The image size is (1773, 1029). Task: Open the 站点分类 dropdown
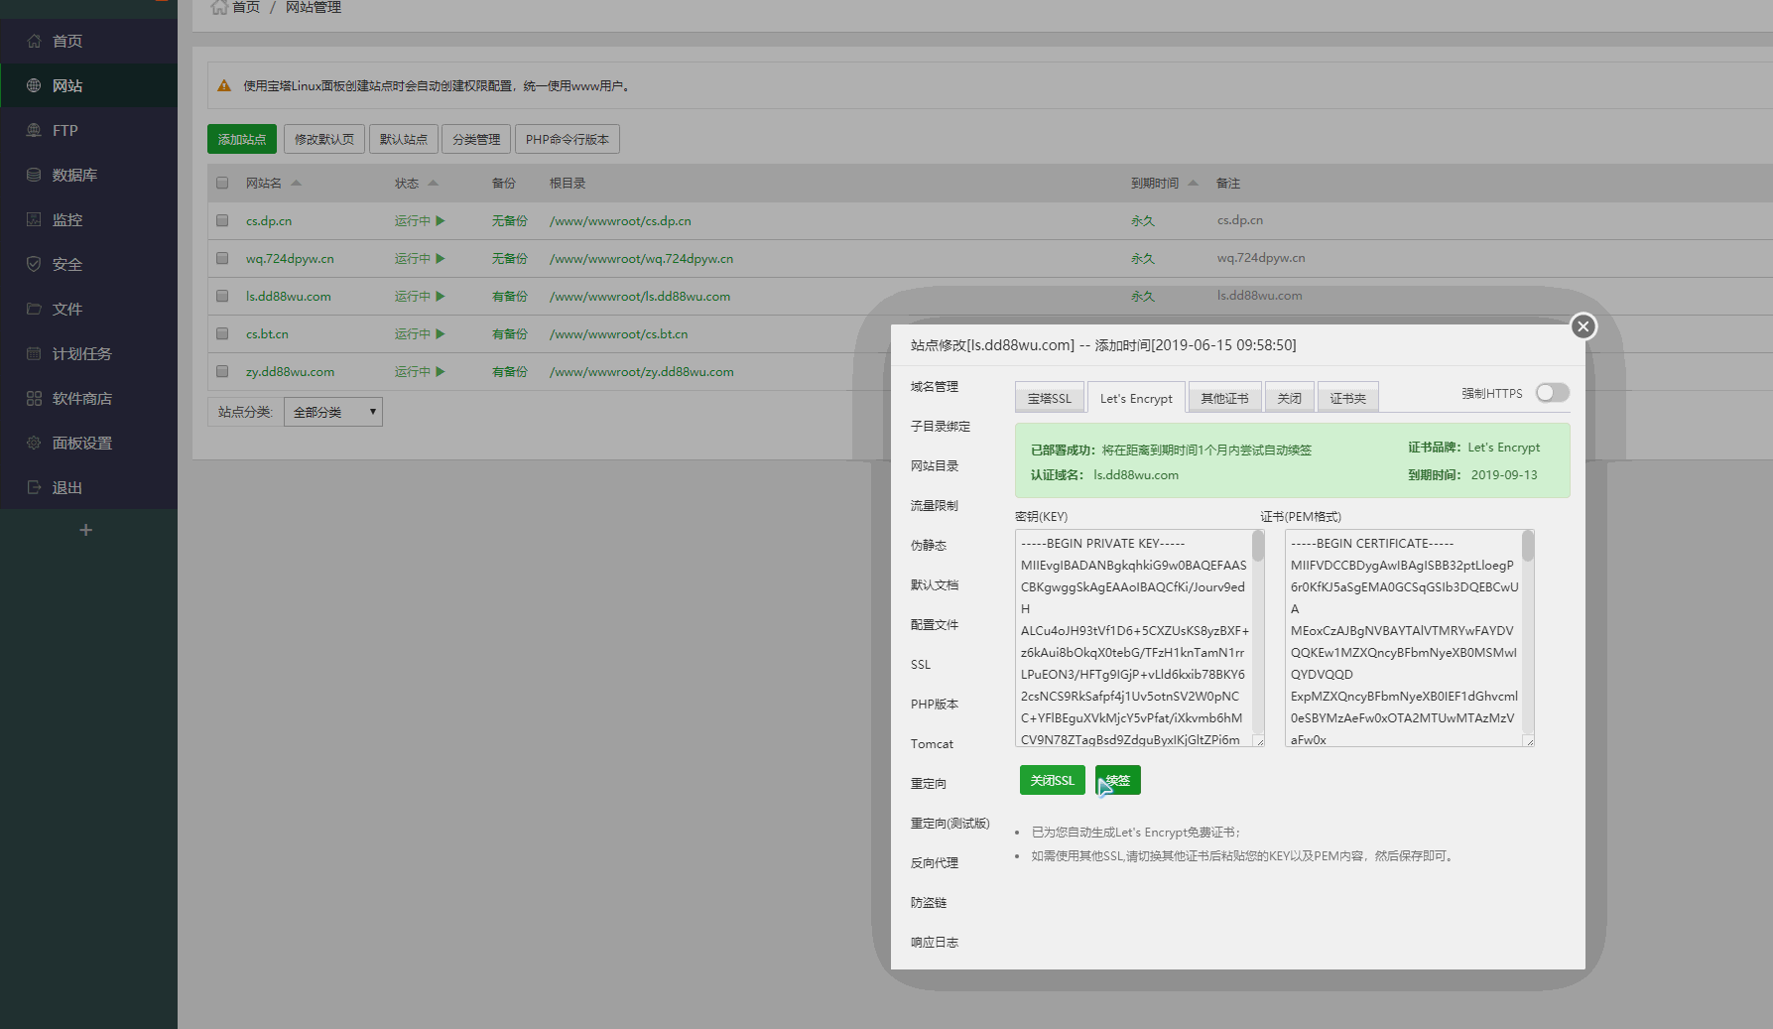pos(333,412)
